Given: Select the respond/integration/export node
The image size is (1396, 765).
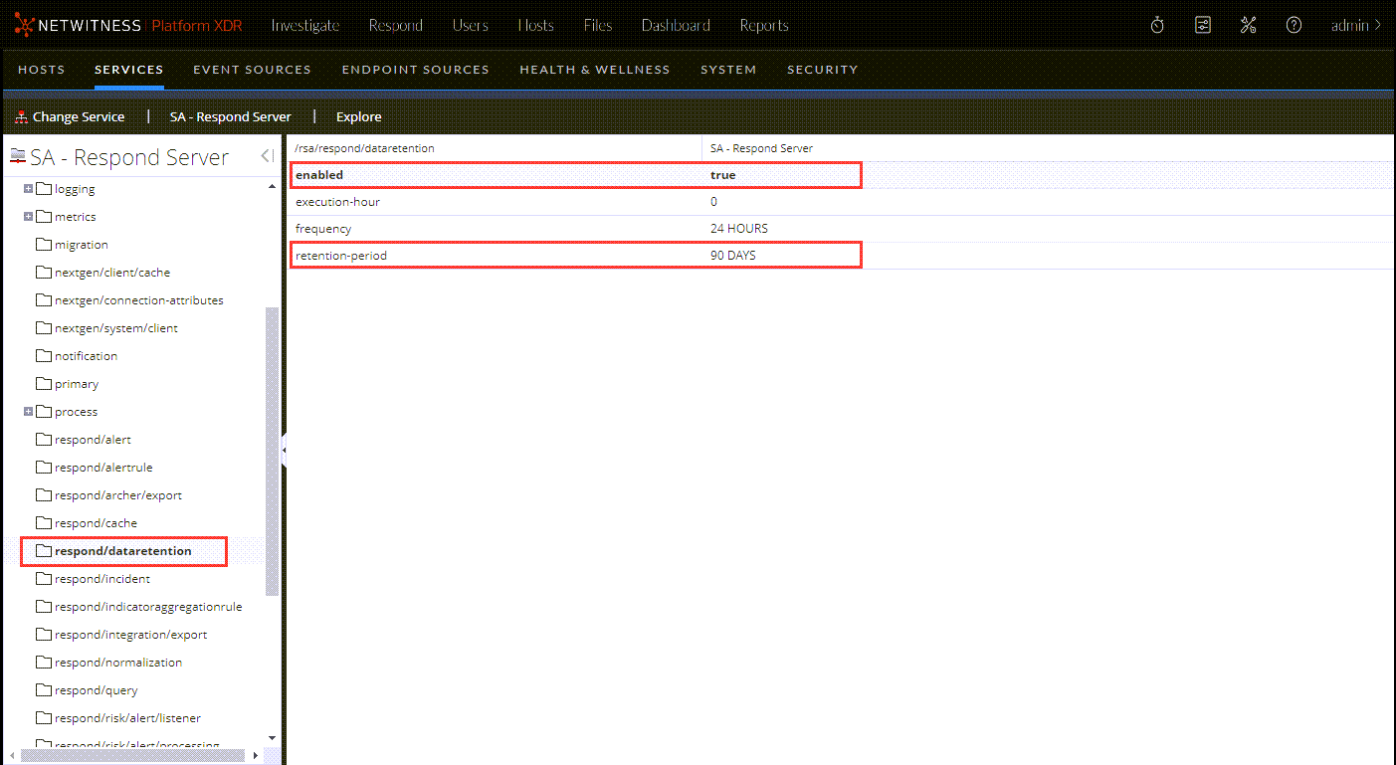Looking at the screenshot, I should point(131,635).
